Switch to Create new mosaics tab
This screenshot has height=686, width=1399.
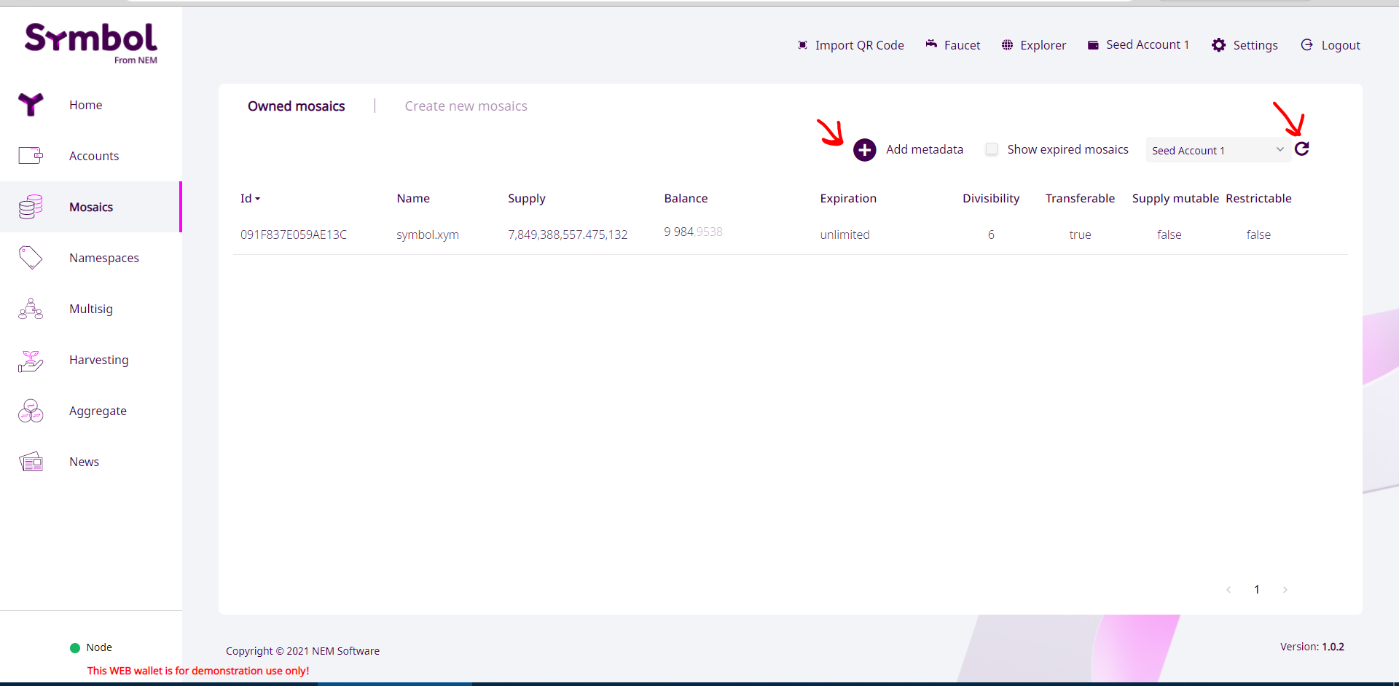pos(466,106)
